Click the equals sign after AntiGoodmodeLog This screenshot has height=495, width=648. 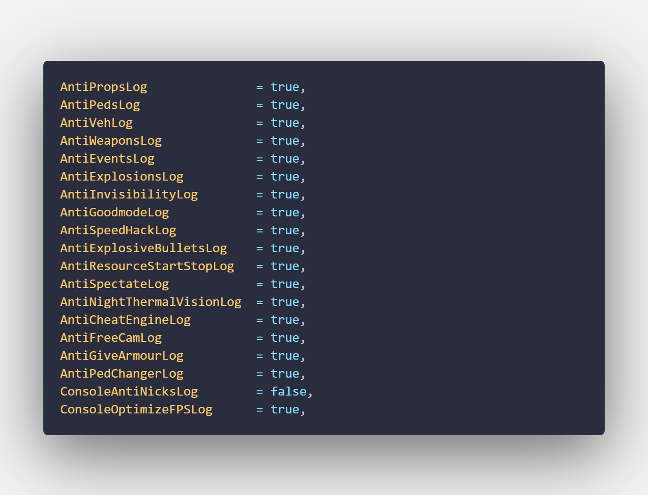click(x=259, y=213)
